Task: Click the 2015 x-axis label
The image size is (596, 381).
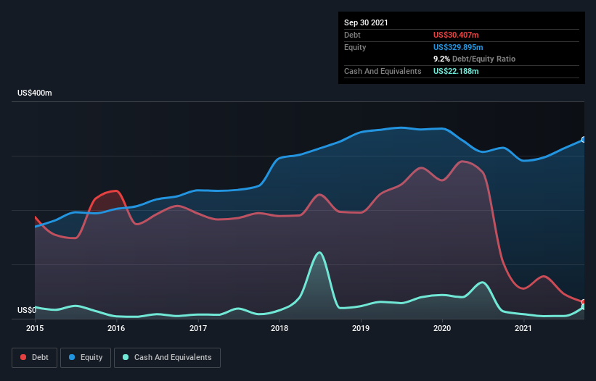Action: 36,329
